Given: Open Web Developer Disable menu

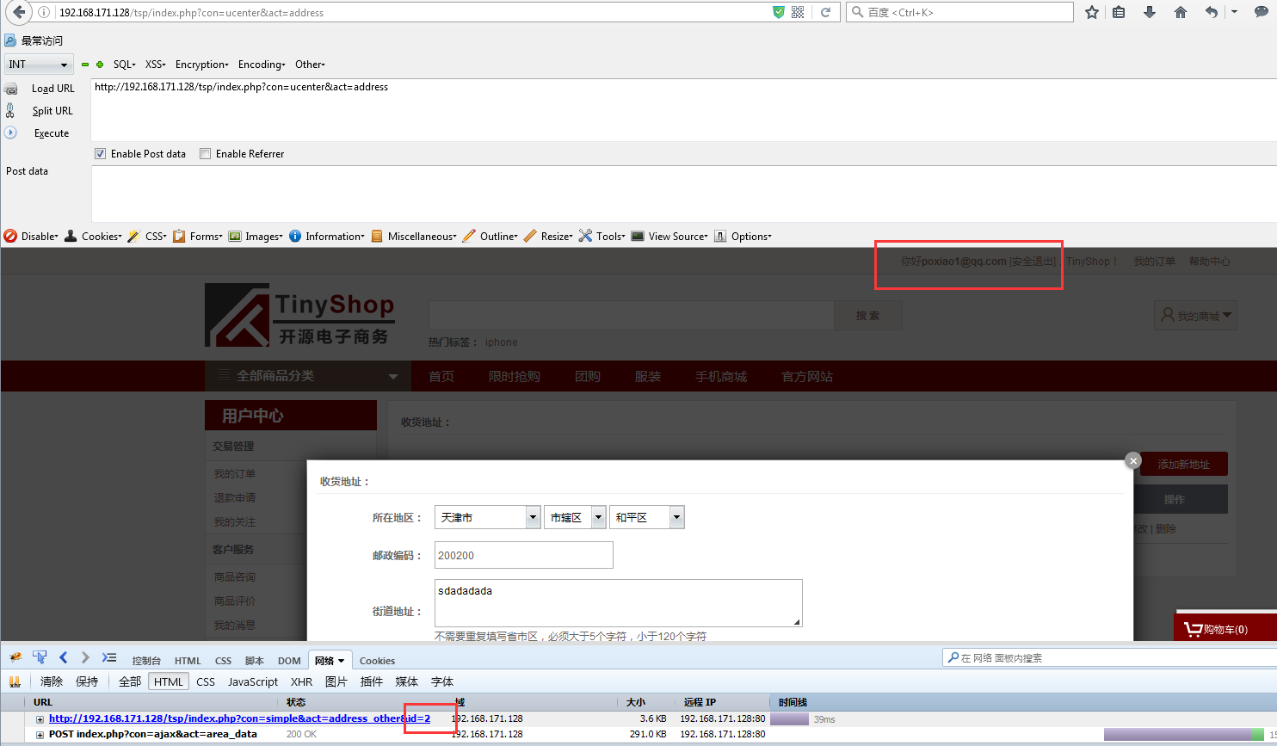Looking at the screenshot, I should click(31, 237).
